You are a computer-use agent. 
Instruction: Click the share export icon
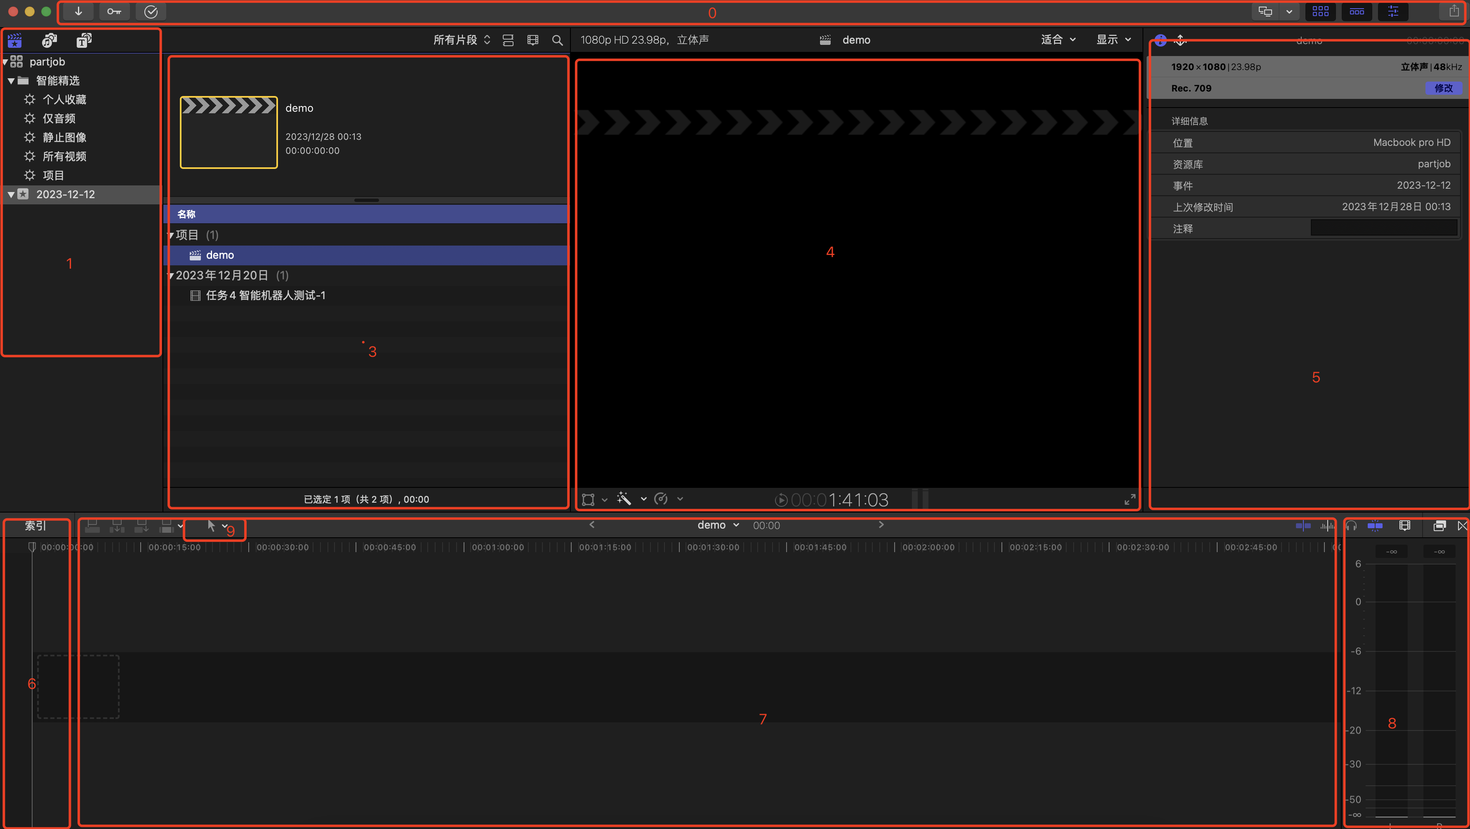[x=1454, y=12]
